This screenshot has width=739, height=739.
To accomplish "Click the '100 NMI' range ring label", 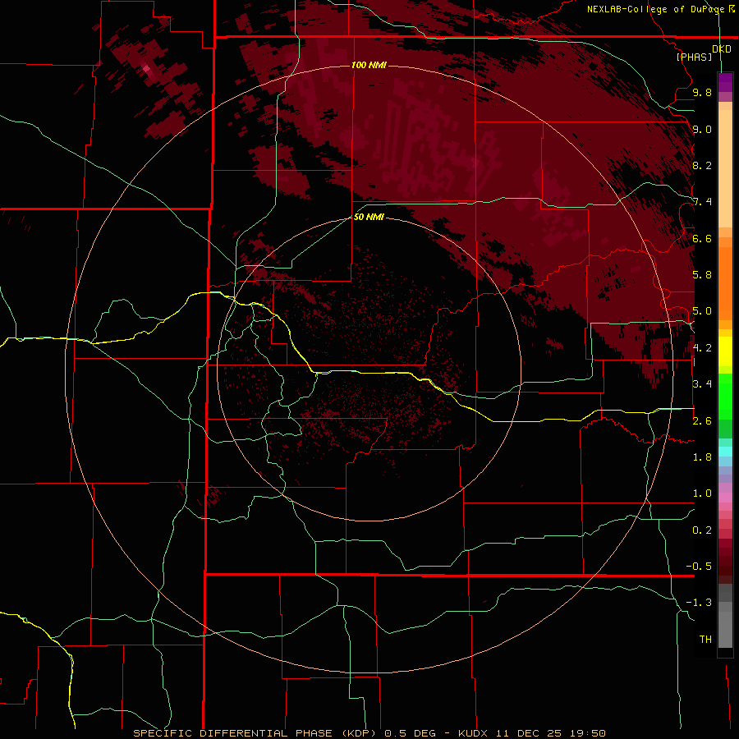I will 369,65.
